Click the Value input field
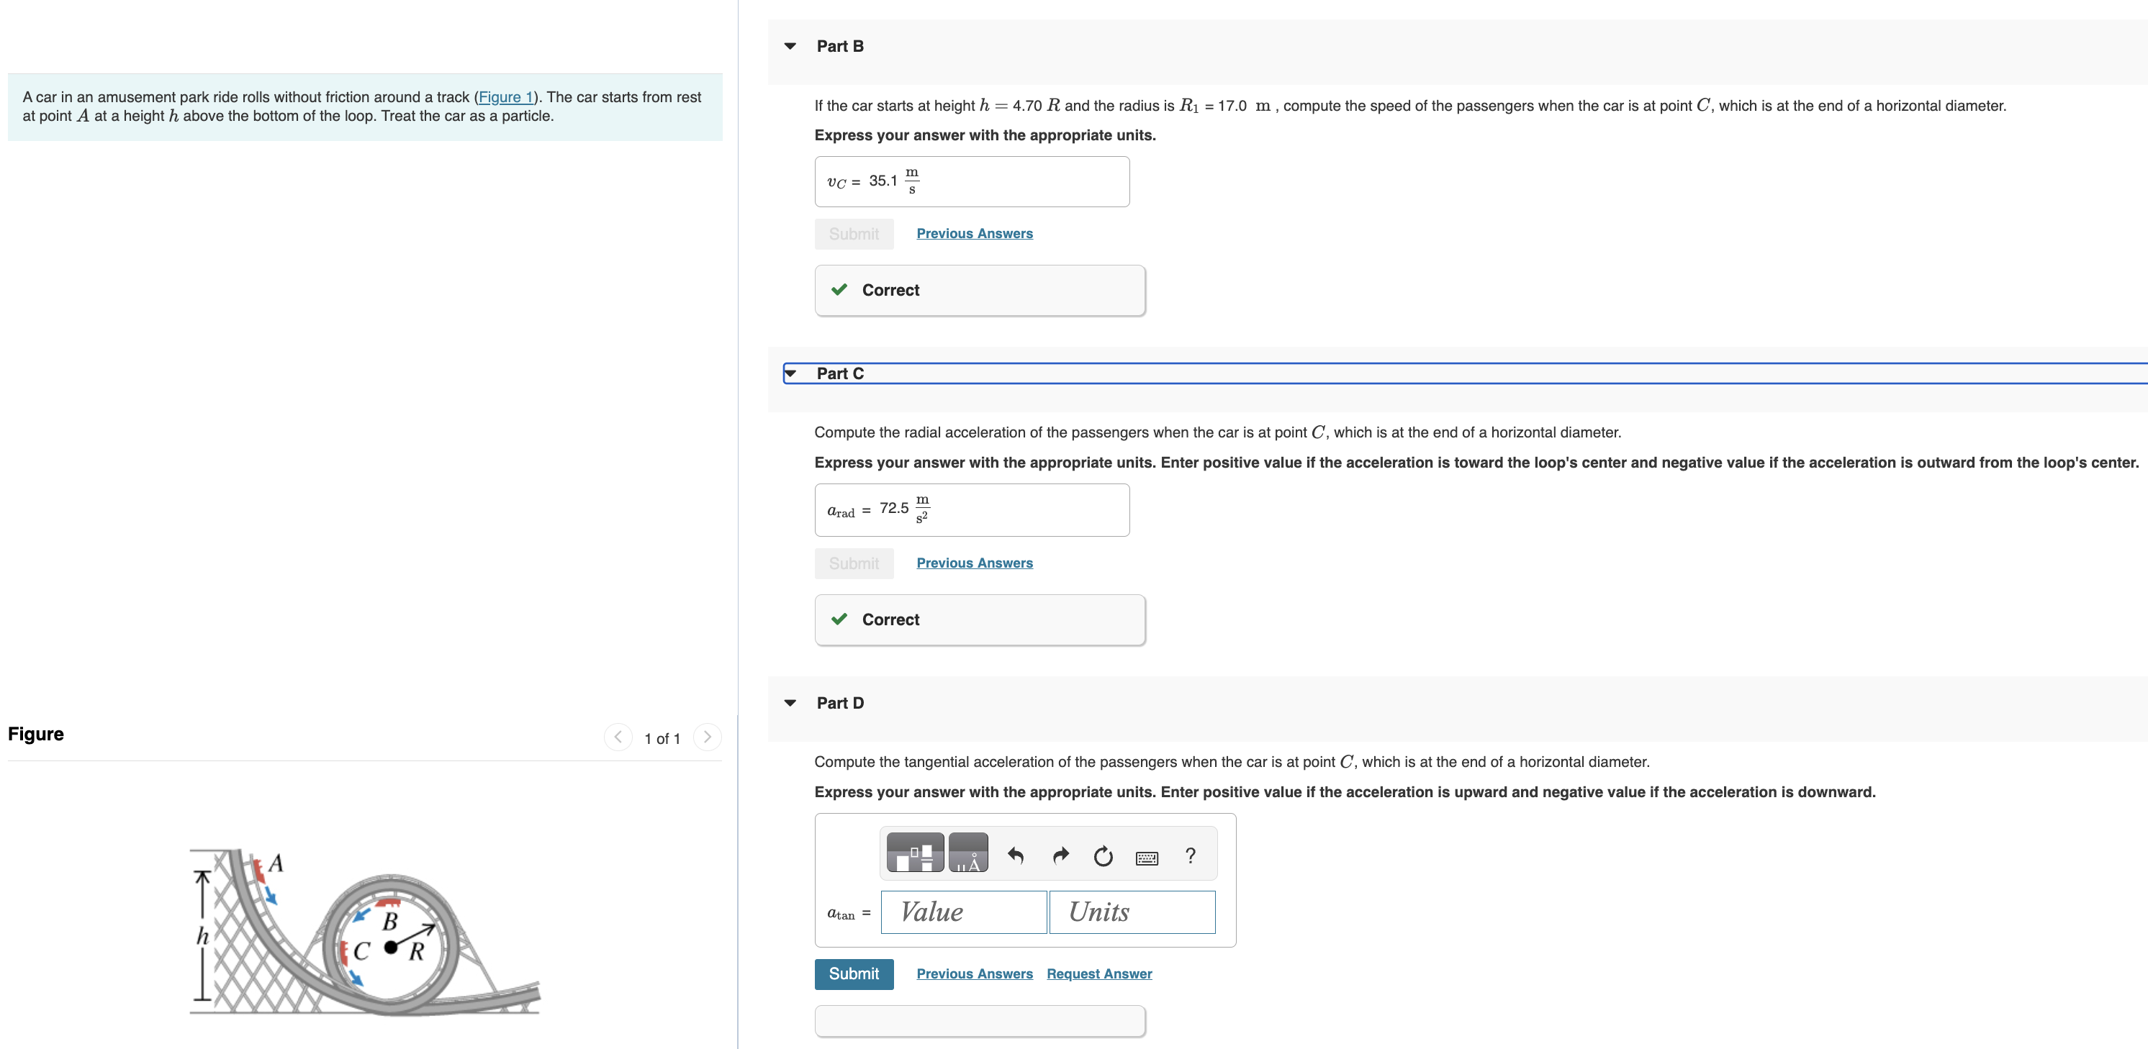This screenshot has width=2148, height=1049. click(x=963, y=912)
